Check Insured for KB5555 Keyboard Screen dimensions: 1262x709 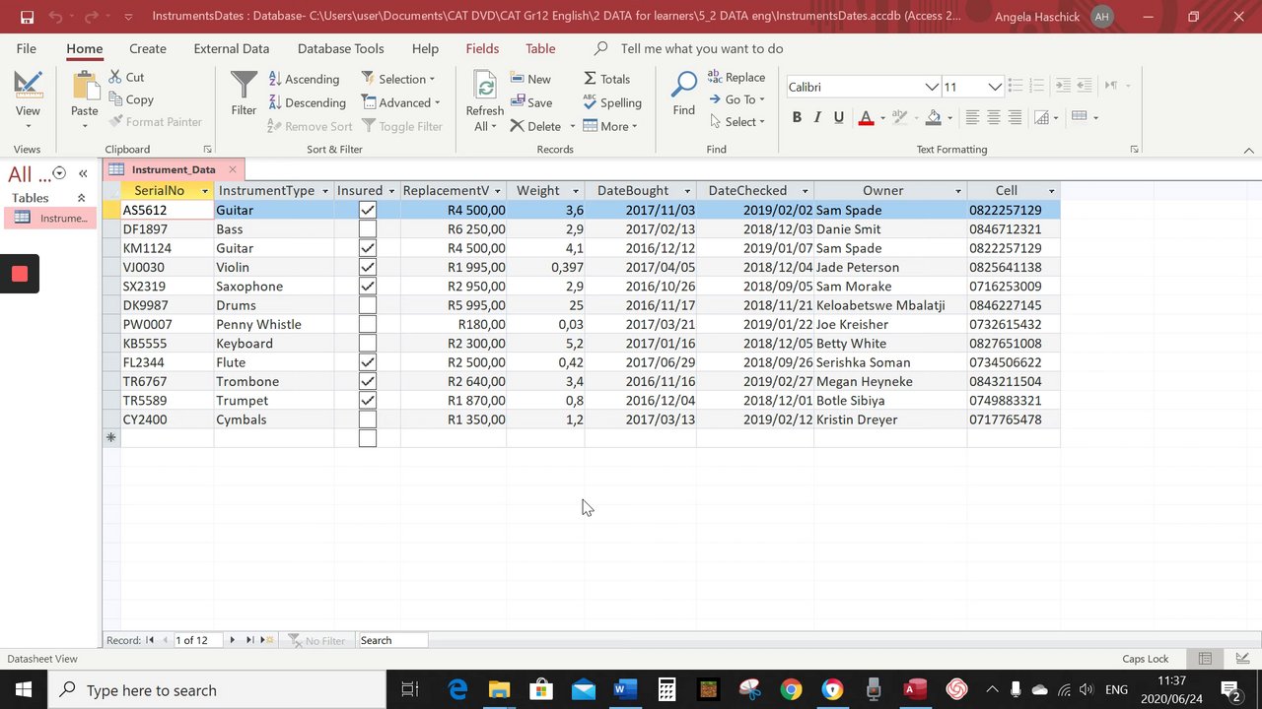pos(368,343)
